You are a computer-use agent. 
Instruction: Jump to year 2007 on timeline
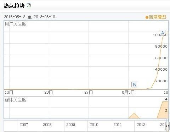click(x=24, y=125)
